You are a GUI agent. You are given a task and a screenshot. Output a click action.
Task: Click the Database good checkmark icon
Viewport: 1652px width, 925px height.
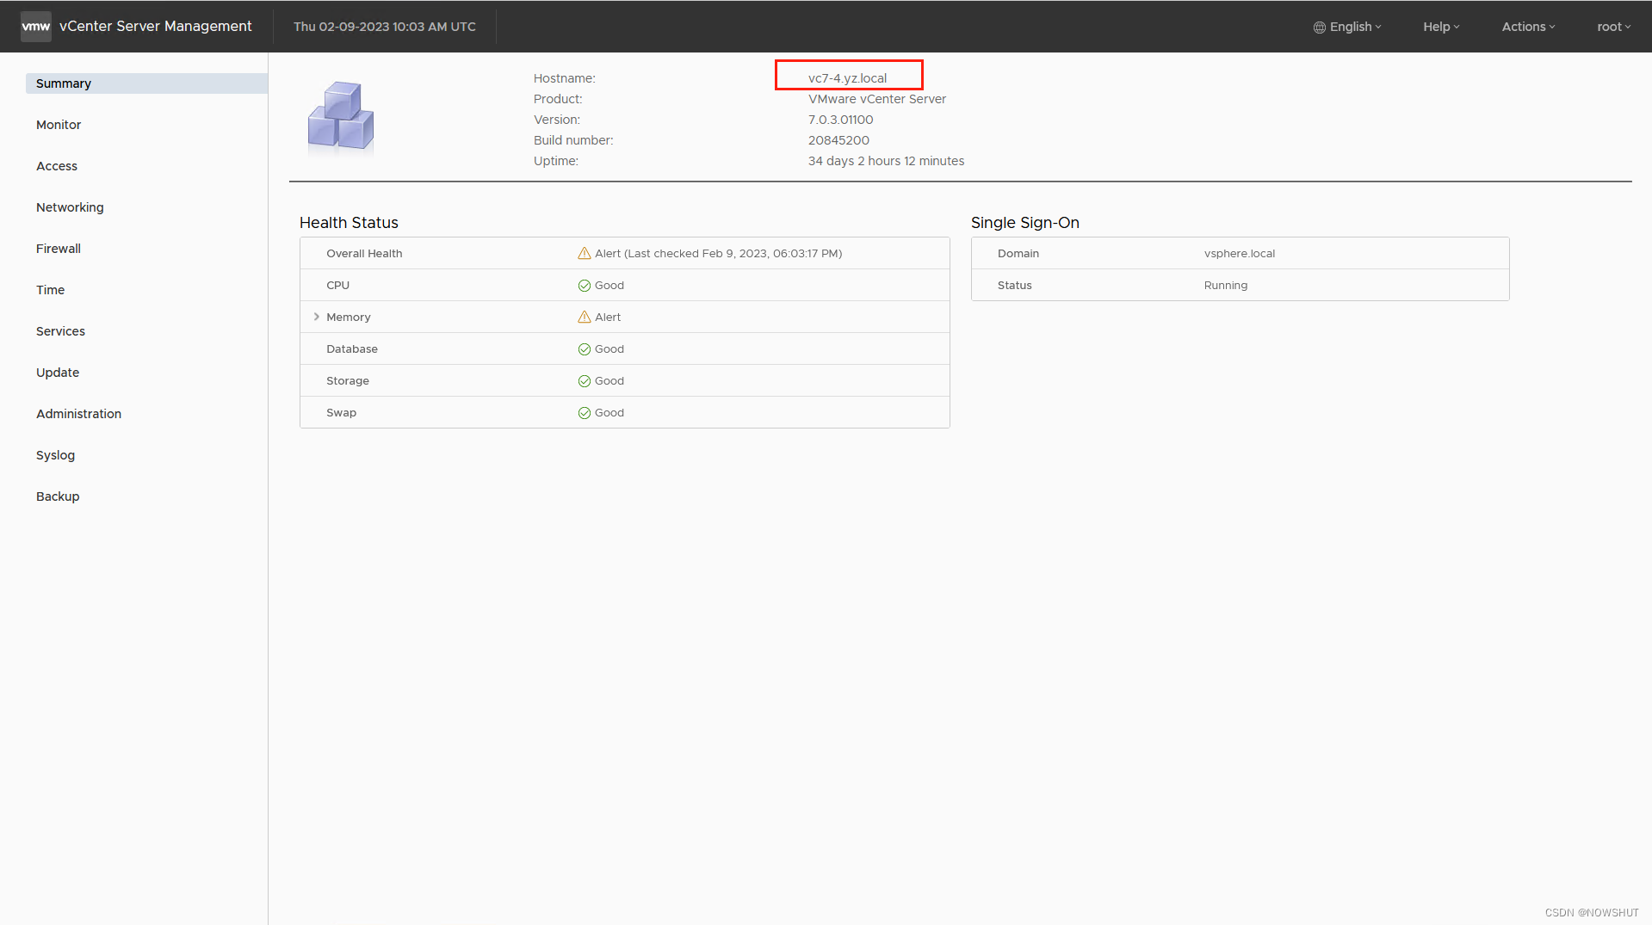[x=585, y=349]
